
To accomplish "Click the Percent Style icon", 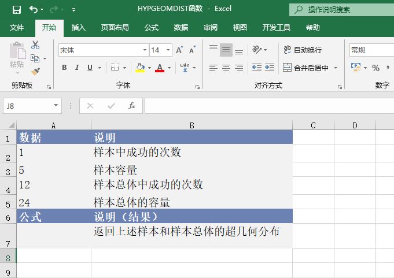I will click(x=375, y=68).
